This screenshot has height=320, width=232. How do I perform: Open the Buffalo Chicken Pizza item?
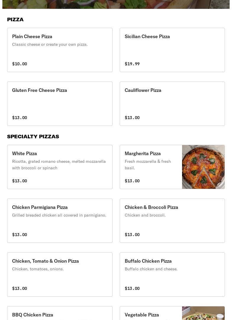[172, 274]
